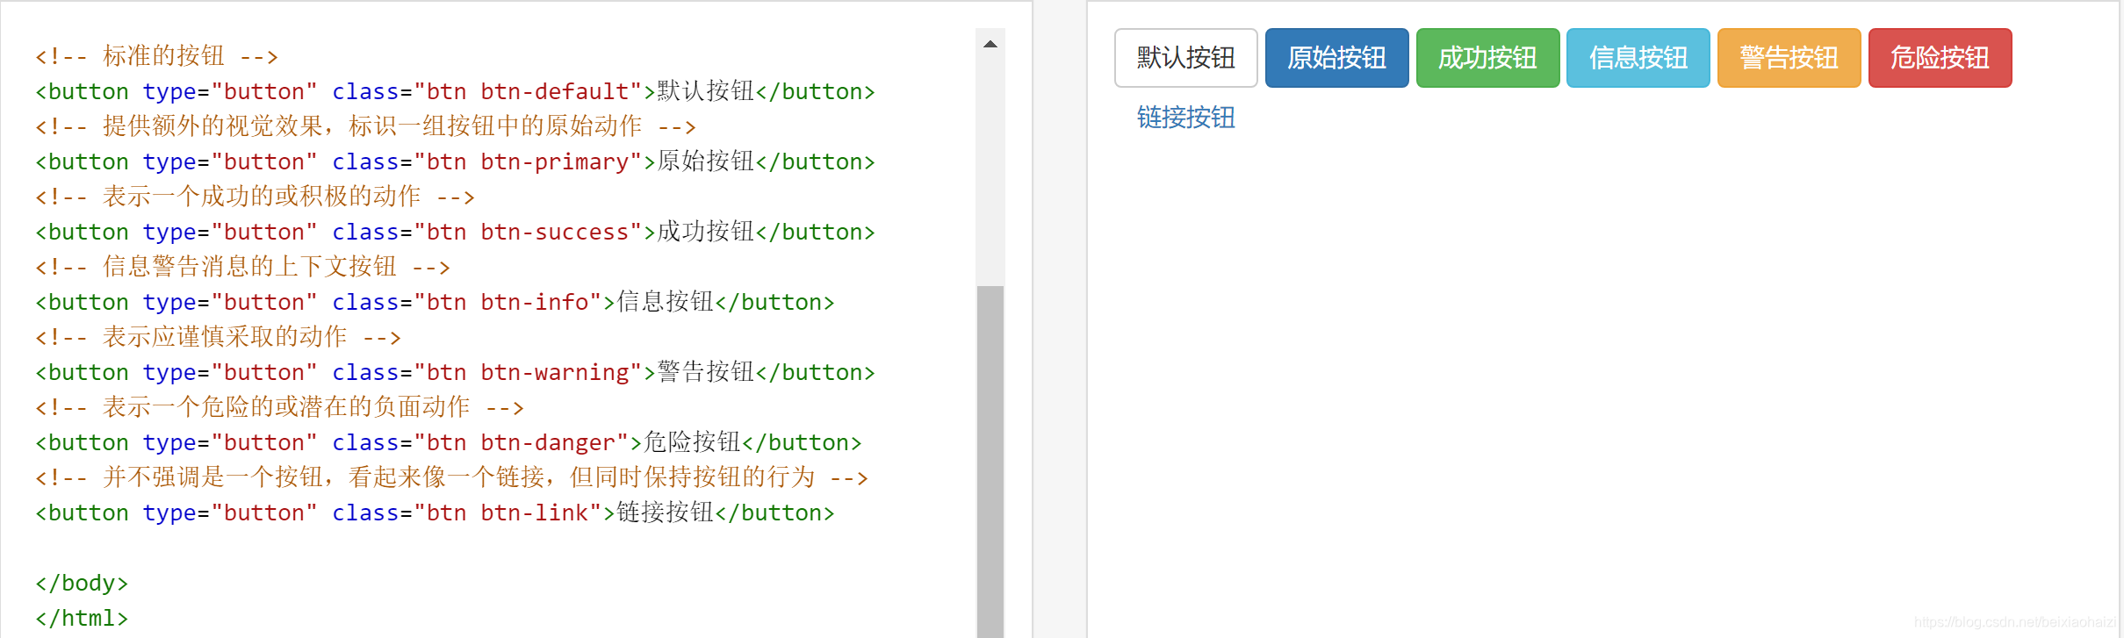
Task: Click the comment 表示一个危险的或潜在的负面动作
Action: pos(279,407)
